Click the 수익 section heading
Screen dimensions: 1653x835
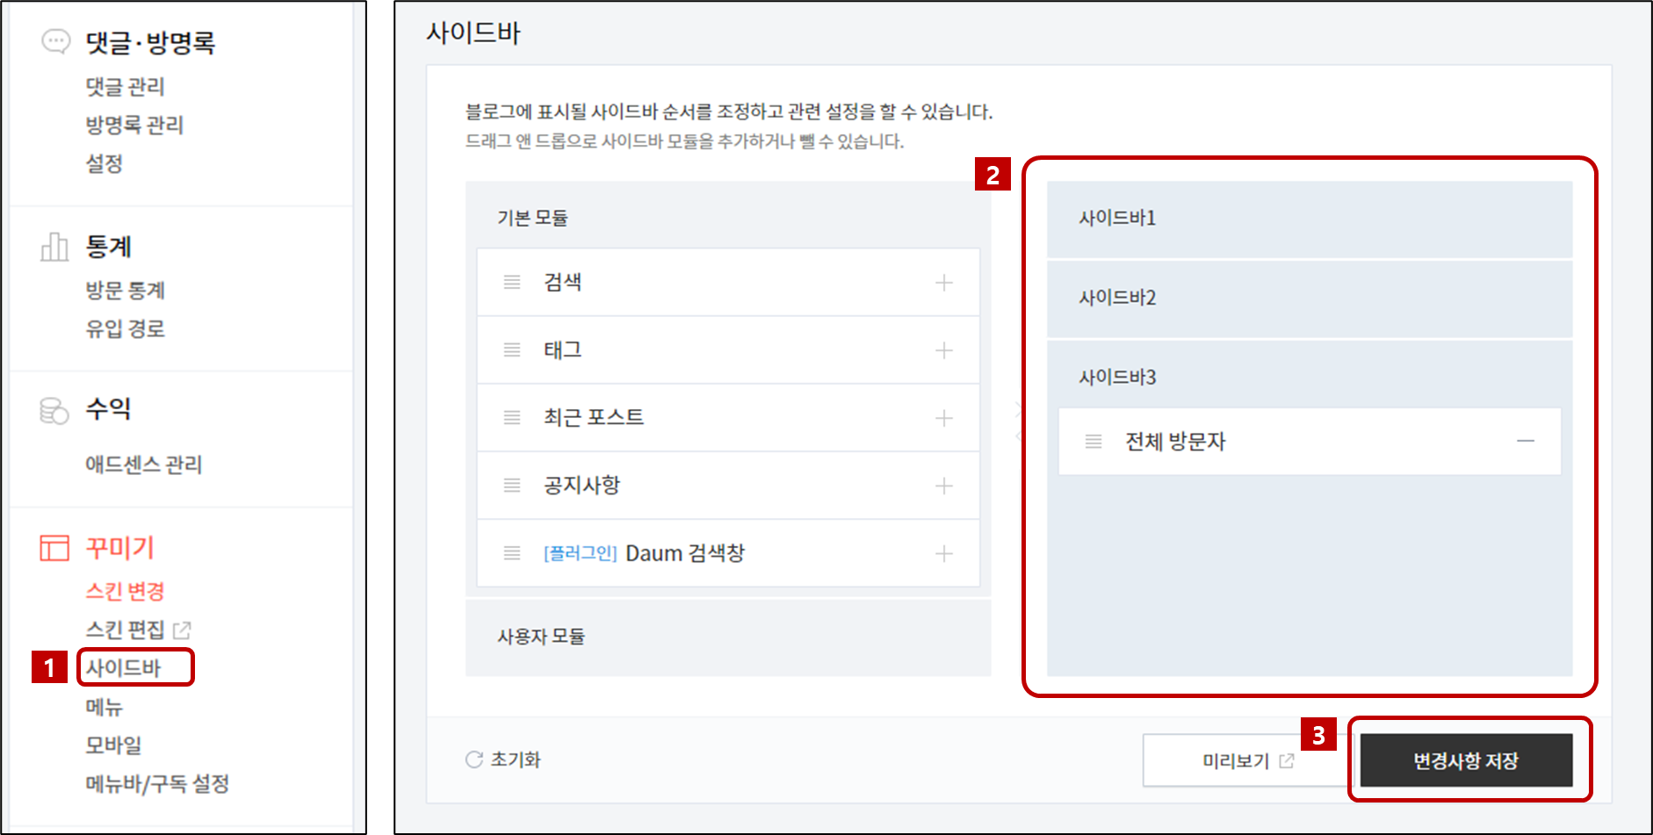pos(108,408)
